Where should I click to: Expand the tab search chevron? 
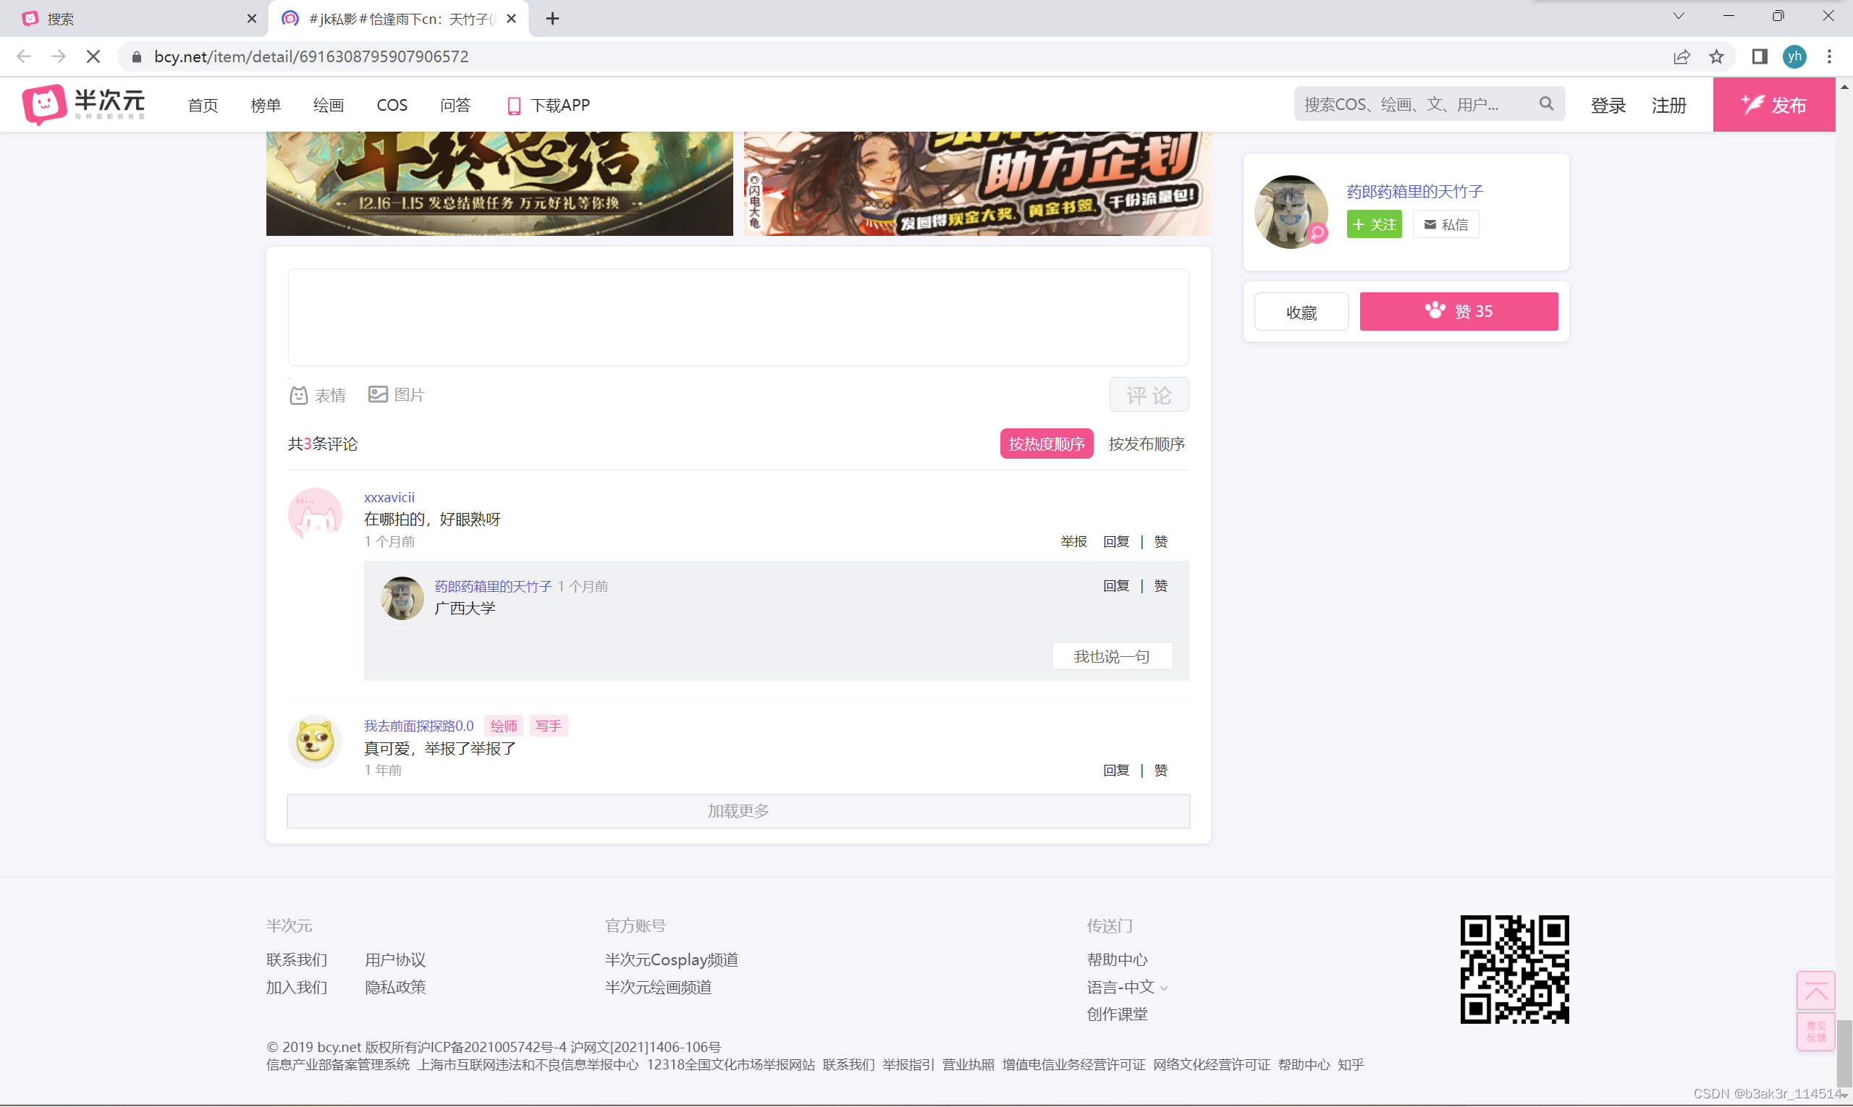click(x=1679, y=16)
